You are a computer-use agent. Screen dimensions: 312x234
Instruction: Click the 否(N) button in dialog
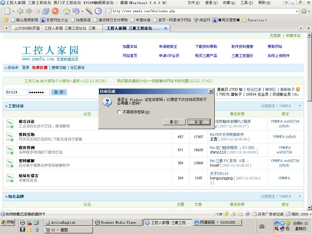coord(199,122)
